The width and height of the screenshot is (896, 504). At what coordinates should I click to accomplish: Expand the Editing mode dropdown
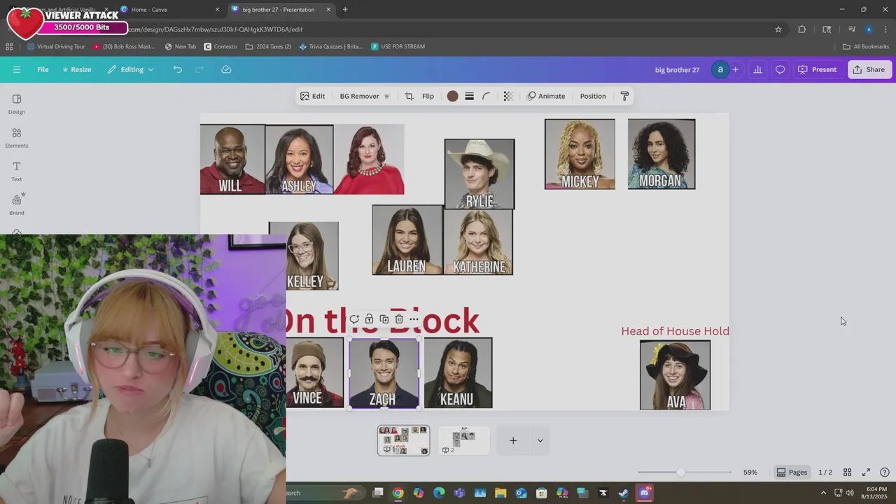(131, 69)
